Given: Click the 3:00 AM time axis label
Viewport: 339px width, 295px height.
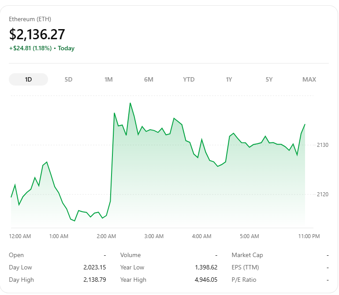Looking at the screenshot, I should pos(154,236).
